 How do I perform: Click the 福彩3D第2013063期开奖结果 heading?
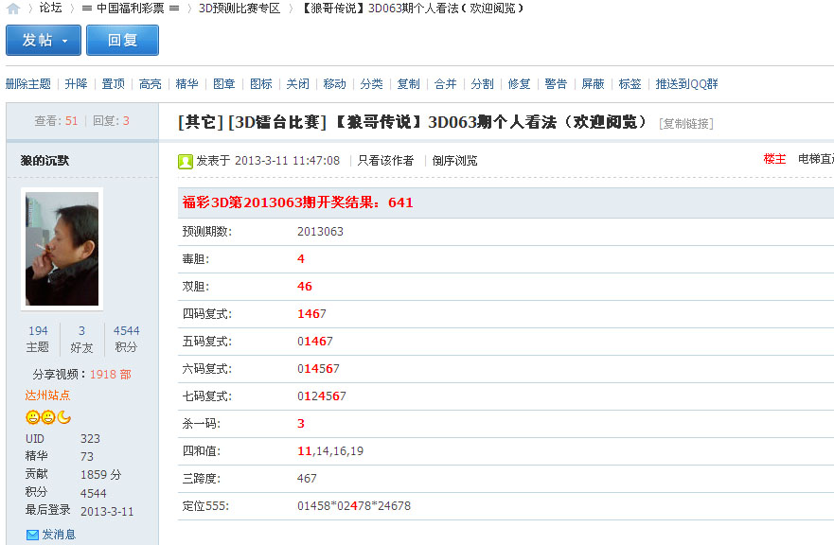pos(297,202)
